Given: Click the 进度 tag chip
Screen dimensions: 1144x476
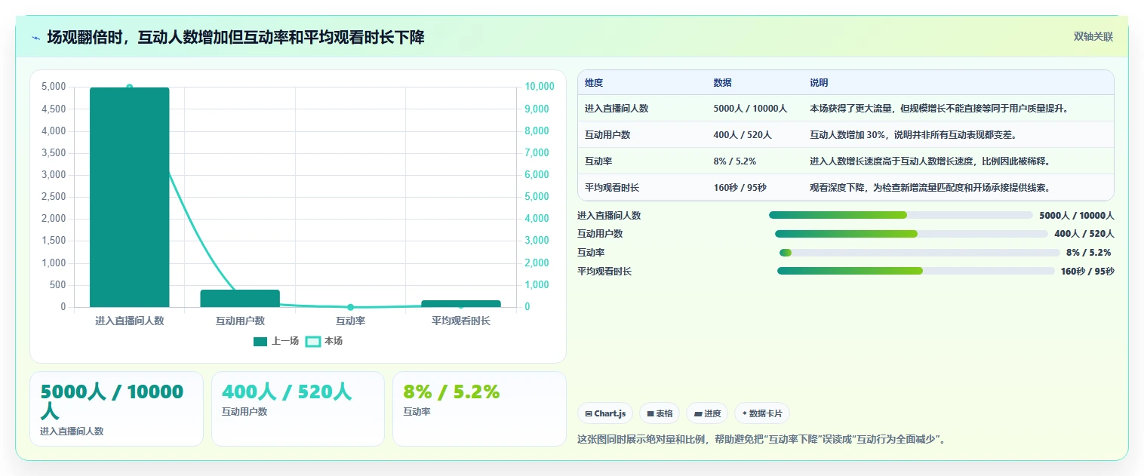Looking at the screenshot, I should pos(707,413).
